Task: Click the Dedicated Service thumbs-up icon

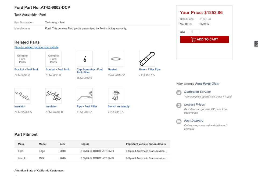Action: click(179, 92)
